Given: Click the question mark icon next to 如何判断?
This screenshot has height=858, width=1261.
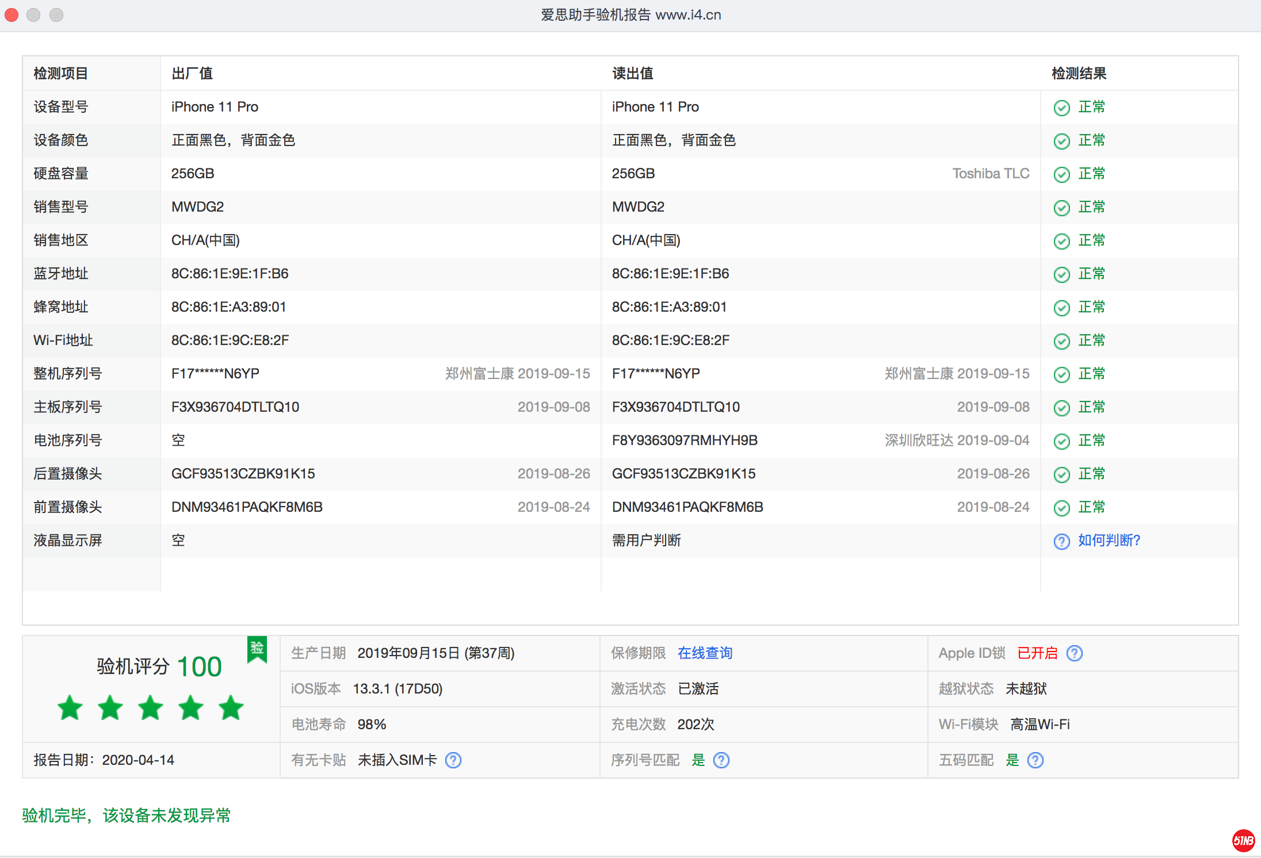Looking at the screenshot, I should click(1061, 541).
